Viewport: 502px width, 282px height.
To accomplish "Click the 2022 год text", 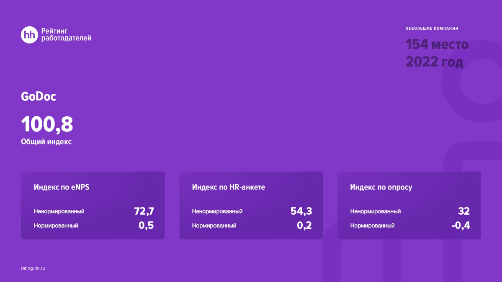I will (434, 62).
